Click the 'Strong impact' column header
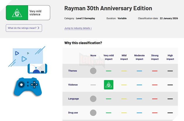Image resolution: width=184 pixels, height=121 pixels. point(155,57)
